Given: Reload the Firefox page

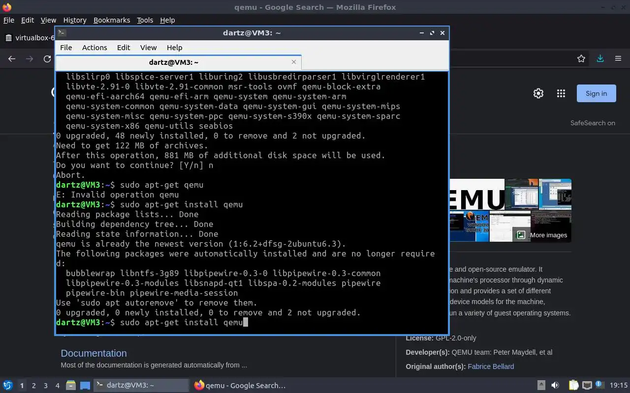Looking at the screenshot, I should tap(47, 59).
